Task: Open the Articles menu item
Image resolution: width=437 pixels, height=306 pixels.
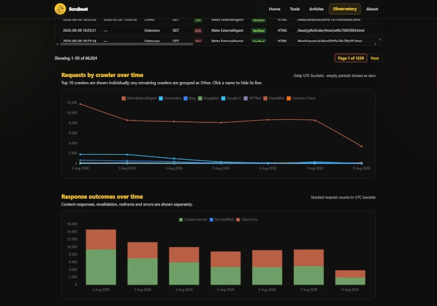Action: click(316, 9)
